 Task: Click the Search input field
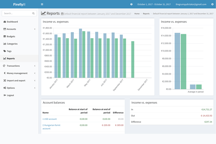point(17,13)
